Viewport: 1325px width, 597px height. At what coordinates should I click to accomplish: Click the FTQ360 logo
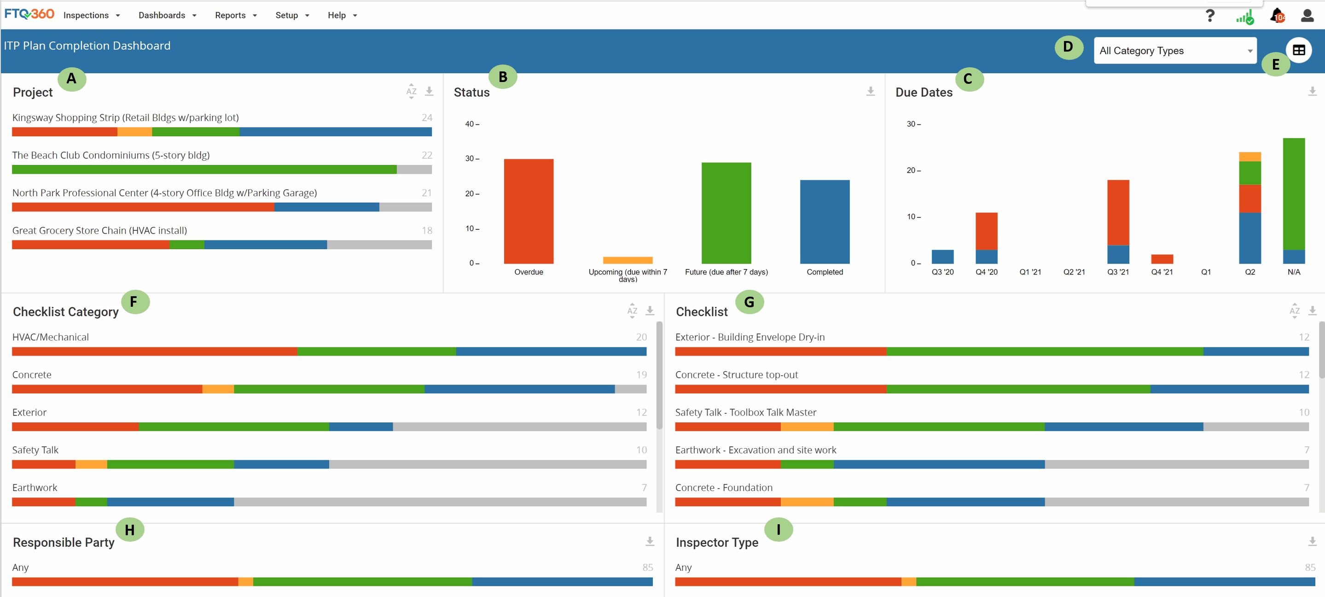[29, 14]
